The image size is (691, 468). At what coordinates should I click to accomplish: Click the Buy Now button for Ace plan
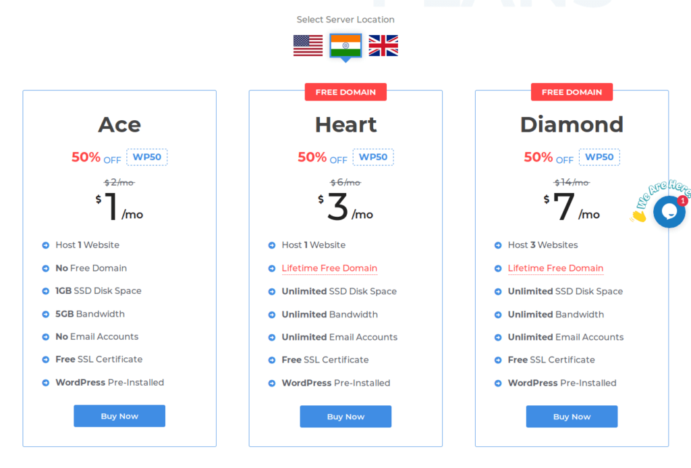(119, 416)
